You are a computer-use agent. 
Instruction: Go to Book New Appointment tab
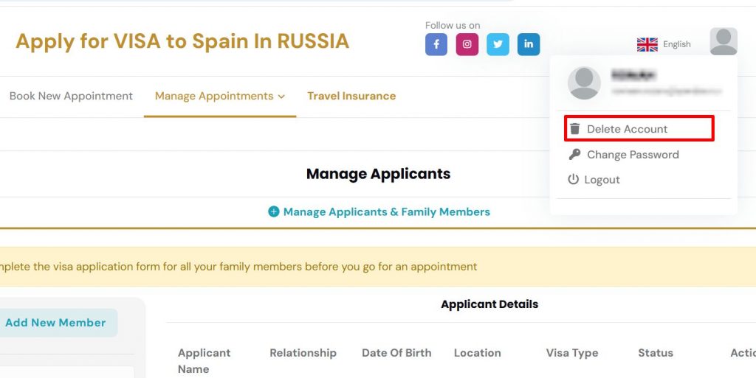71,96
